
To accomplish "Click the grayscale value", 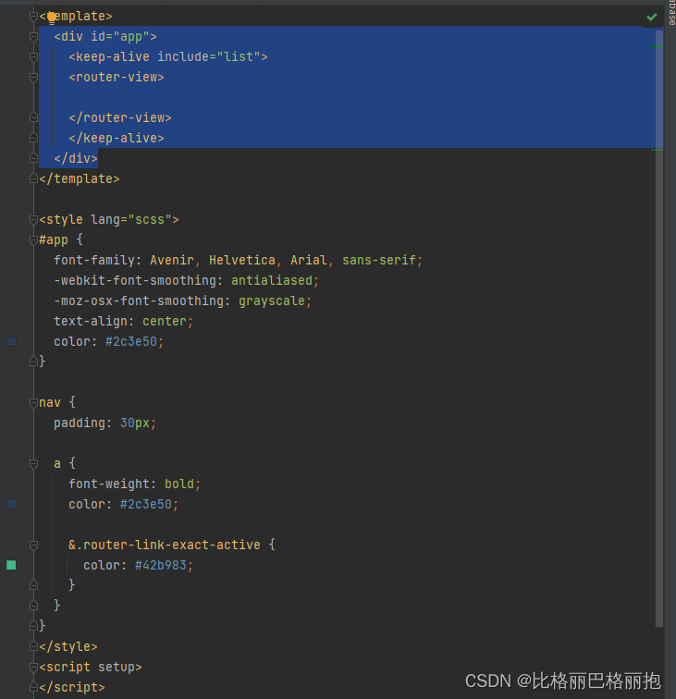I will pyautogui.click(x=272, y=300).
